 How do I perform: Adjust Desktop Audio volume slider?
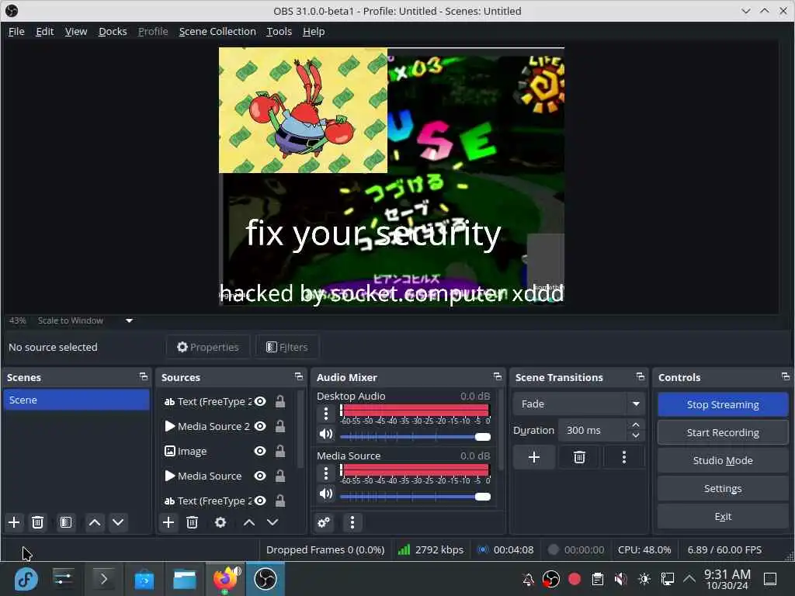(x=415, y=437)
